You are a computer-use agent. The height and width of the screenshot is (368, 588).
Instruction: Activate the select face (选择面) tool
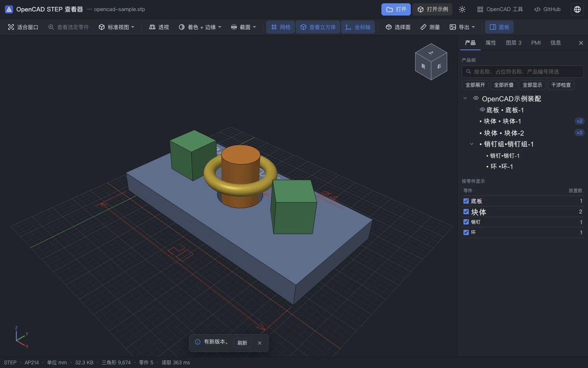398,27
